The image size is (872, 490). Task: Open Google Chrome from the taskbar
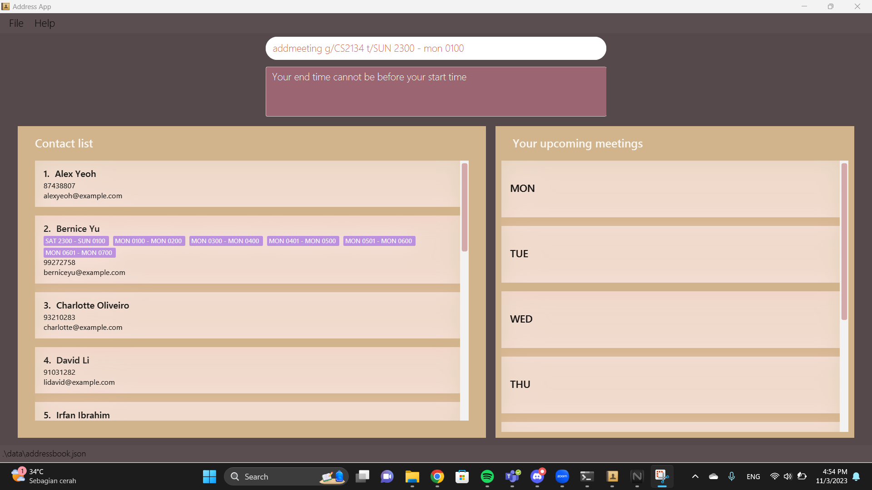(x=437, y=476)
